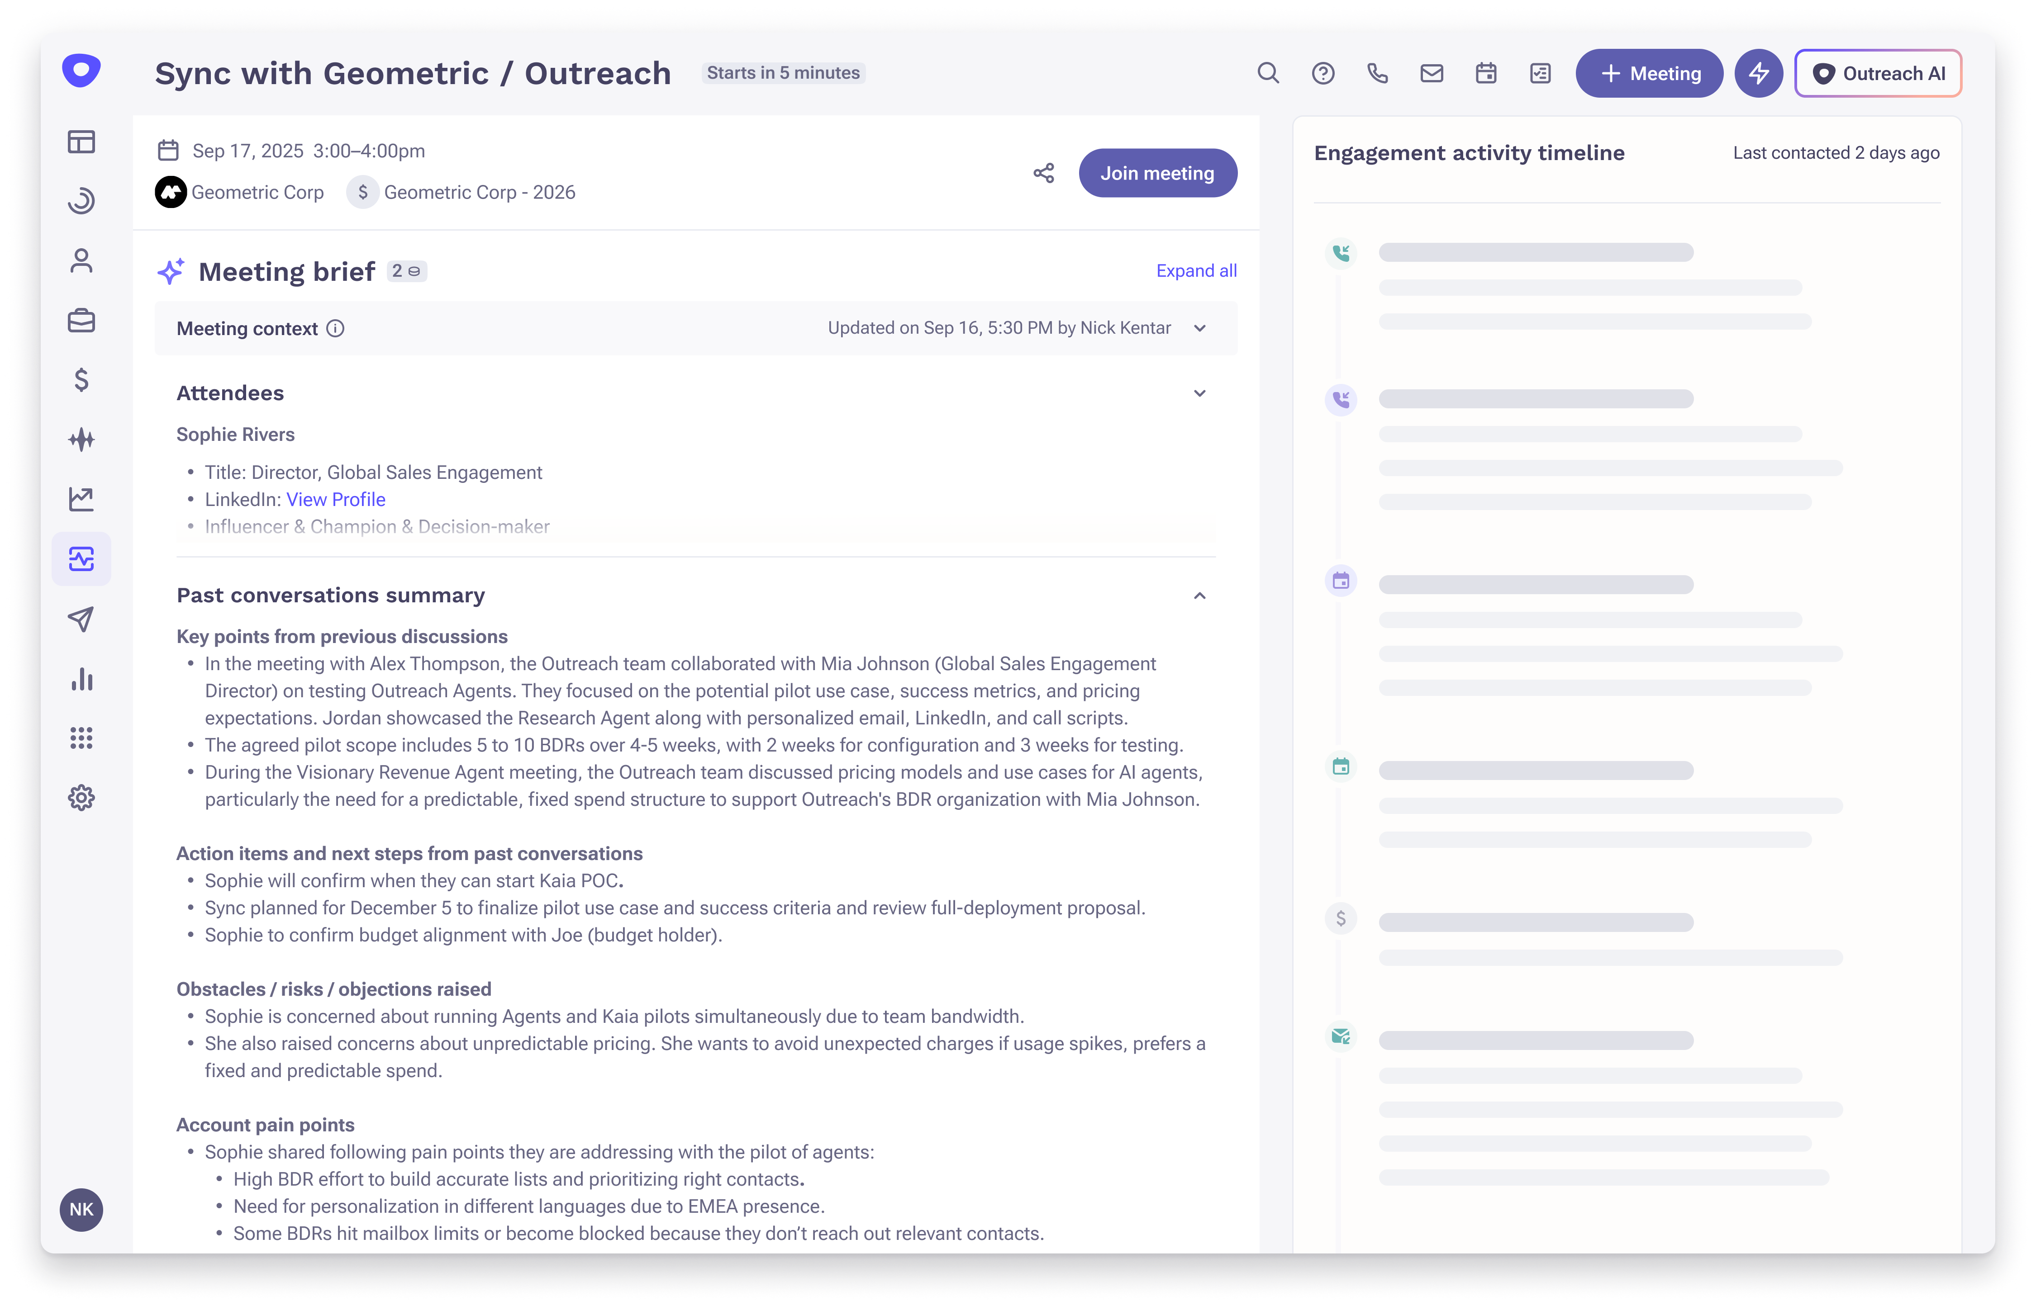
Task: Expand the Attendees section chevron
Action: (1199, 393)
